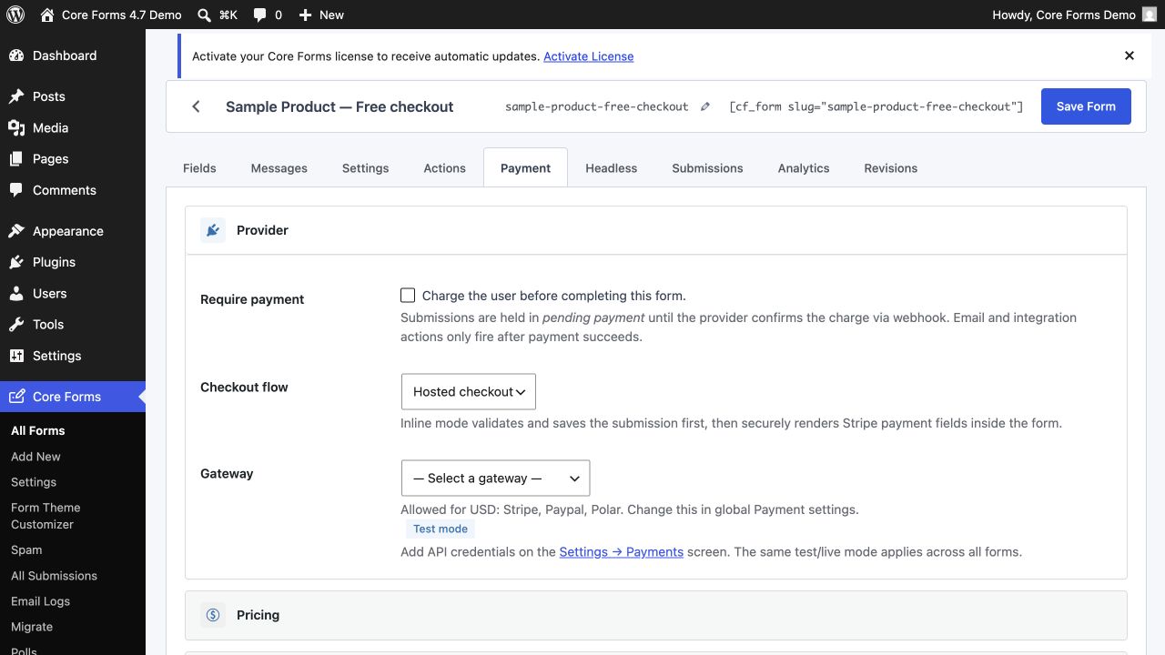Open the WordPress logo menu
This screenshot has height=655, width=1165.
point(15,15)
